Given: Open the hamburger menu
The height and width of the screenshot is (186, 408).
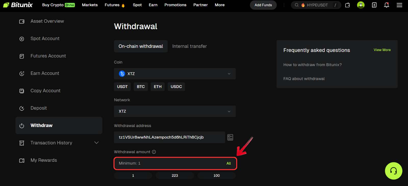Looking at the screenshot, I should 400,5.
